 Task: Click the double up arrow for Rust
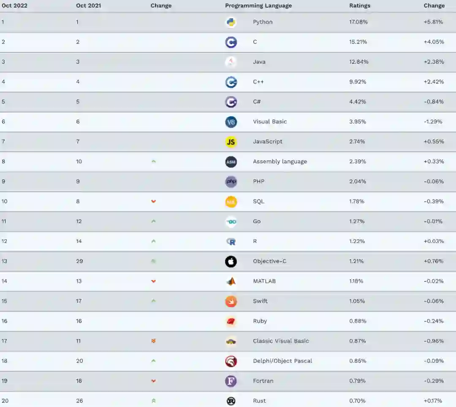(154, 401)
